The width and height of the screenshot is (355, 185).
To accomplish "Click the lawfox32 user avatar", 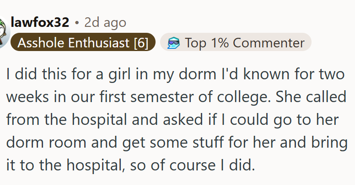I will pyautogui.click(x=4, y=32).
